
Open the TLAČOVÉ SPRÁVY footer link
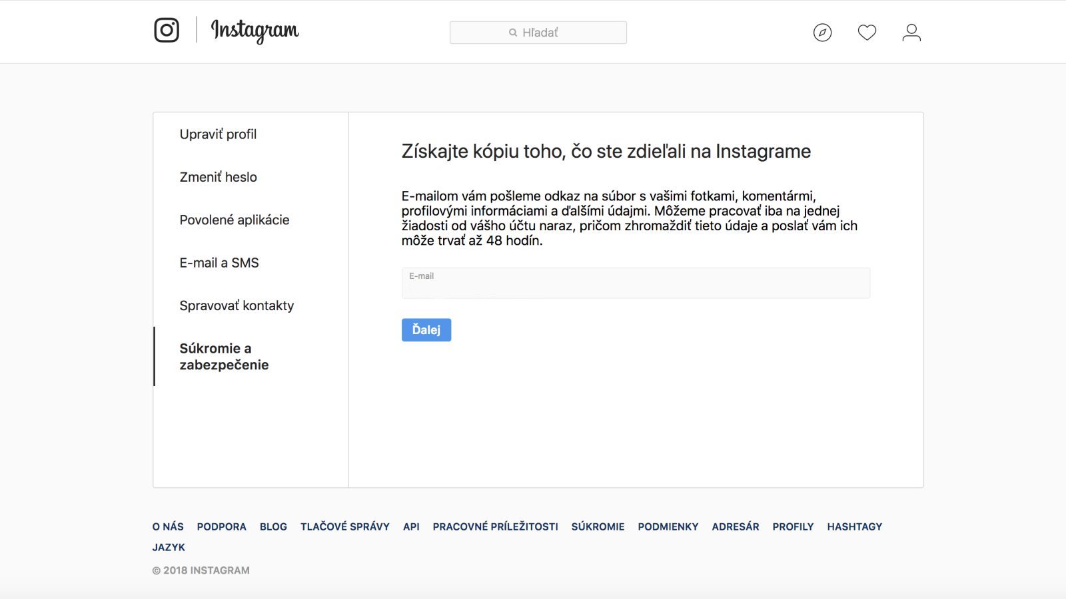coord(345,526)
